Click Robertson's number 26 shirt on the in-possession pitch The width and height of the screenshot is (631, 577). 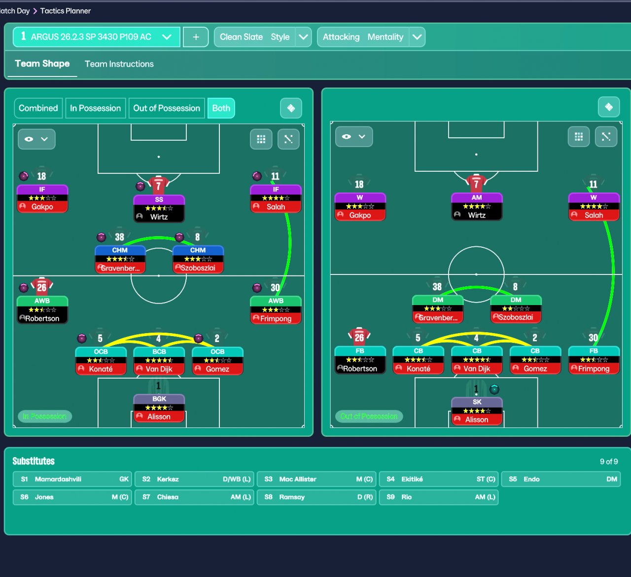(42, 286)
